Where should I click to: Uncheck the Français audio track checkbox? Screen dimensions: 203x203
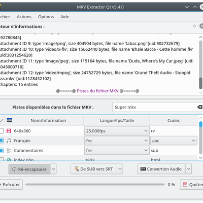pos(2,141)
